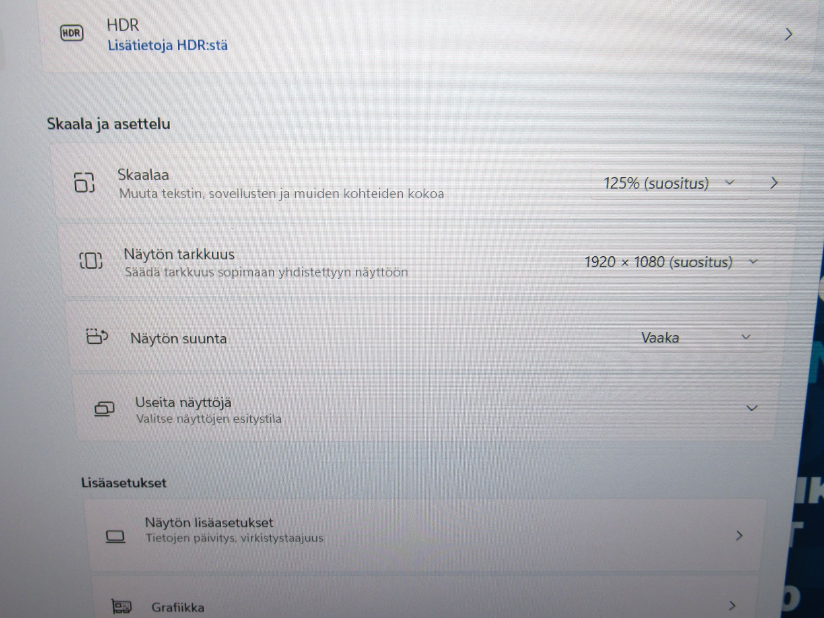
Task: Open the 1920 × 1080 resolution dropdown
Action: click(672, 262)
